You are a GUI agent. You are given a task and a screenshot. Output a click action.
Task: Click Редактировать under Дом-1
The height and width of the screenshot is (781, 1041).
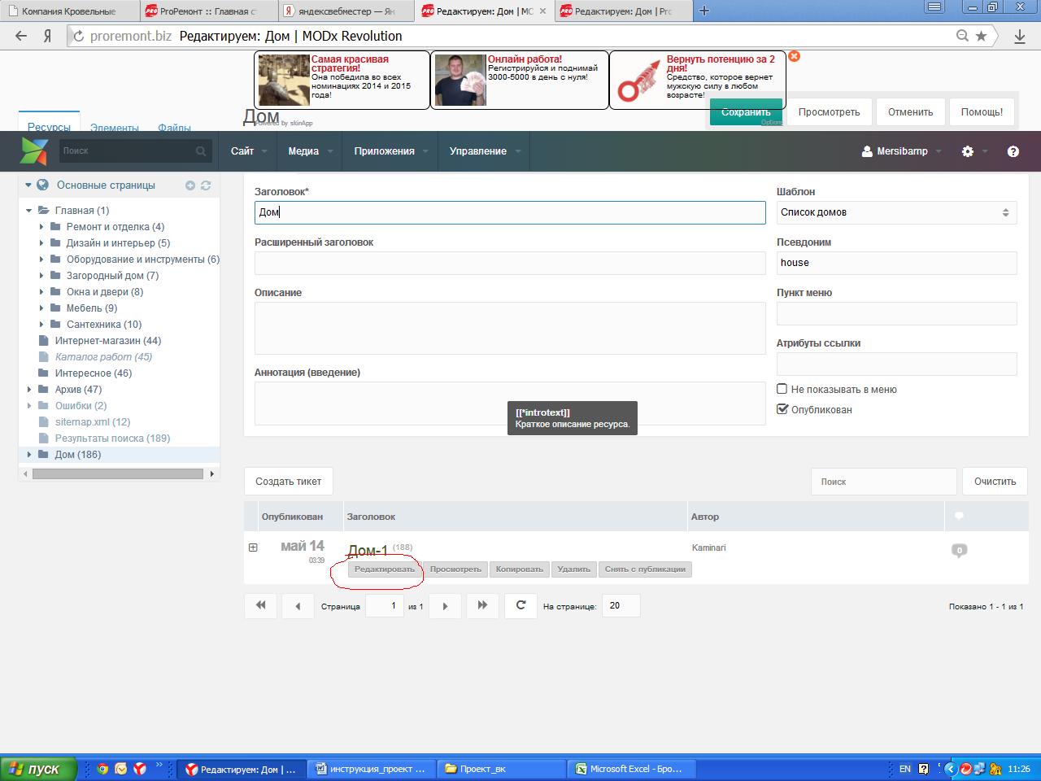click(x=385, y=569)
